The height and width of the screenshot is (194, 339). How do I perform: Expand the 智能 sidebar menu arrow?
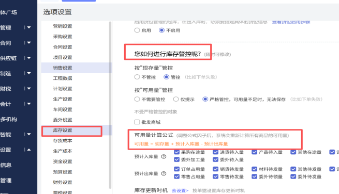[x=29, y=134]
